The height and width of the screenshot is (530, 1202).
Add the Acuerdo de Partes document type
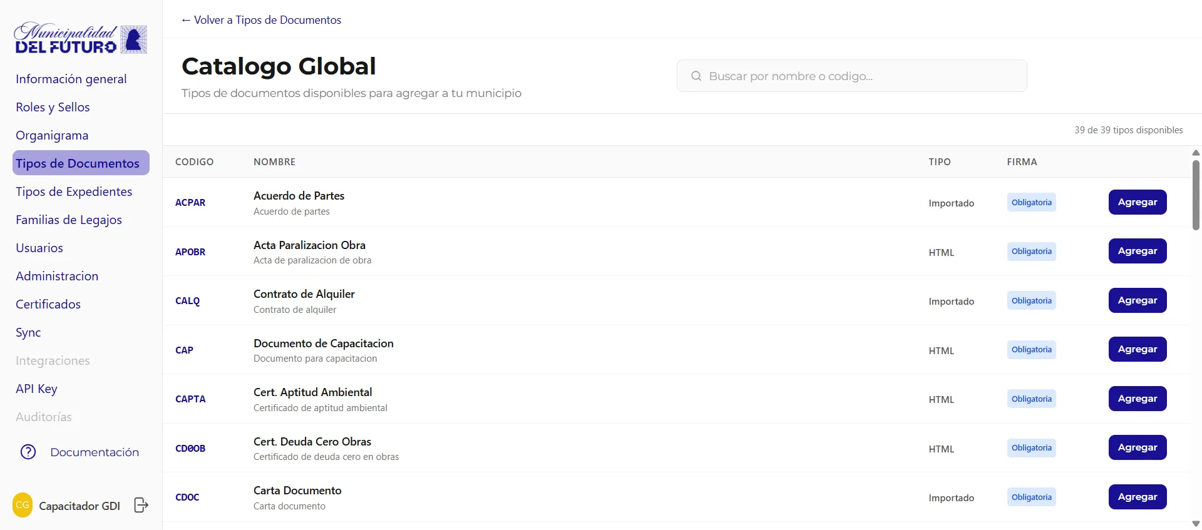(1138, 202)
